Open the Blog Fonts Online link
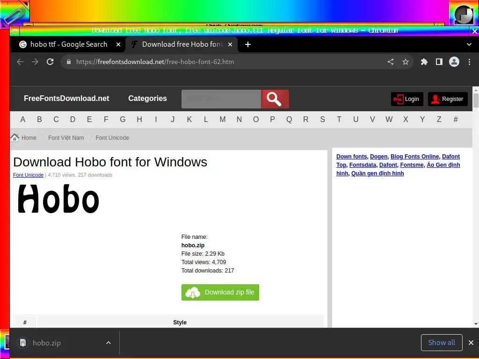 tap(414, 157)
